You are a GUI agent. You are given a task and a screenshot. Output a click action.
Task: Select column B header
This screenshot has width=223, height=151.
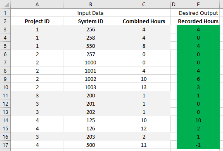tap(90, 4)
